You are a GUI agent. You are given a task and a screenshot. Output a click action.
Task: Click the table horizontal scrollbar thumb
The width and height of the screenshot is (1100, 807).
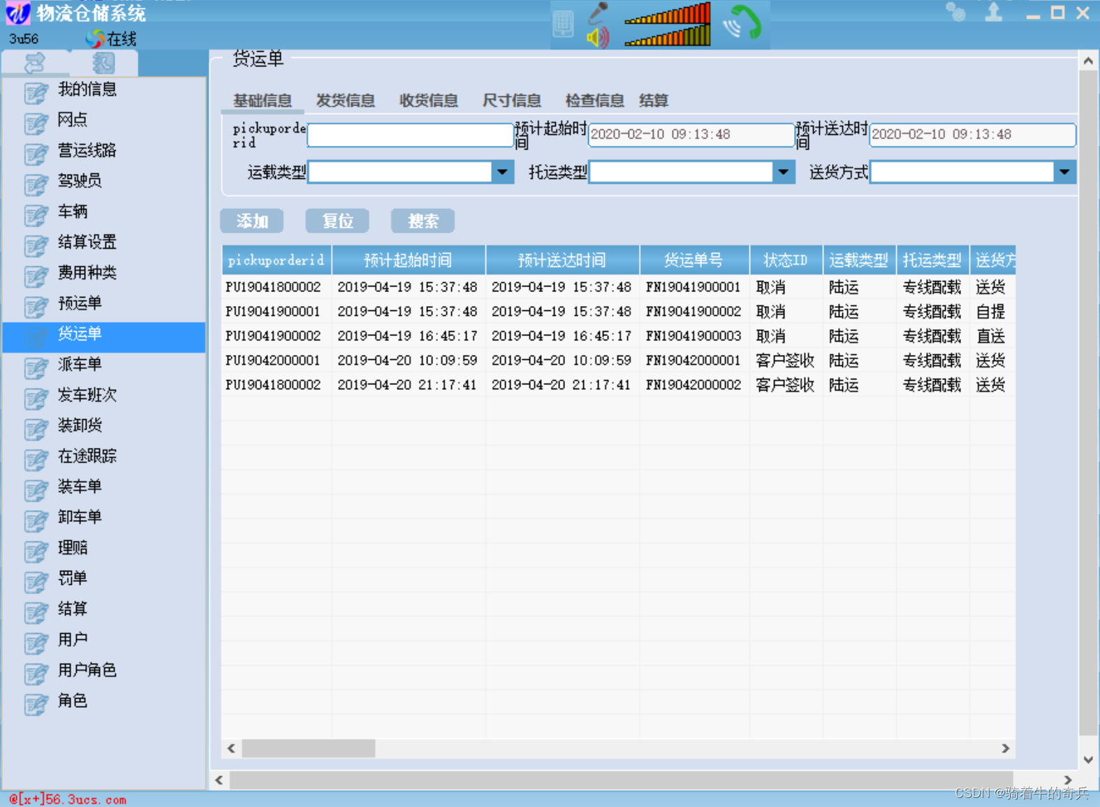[x=308, y=748]
